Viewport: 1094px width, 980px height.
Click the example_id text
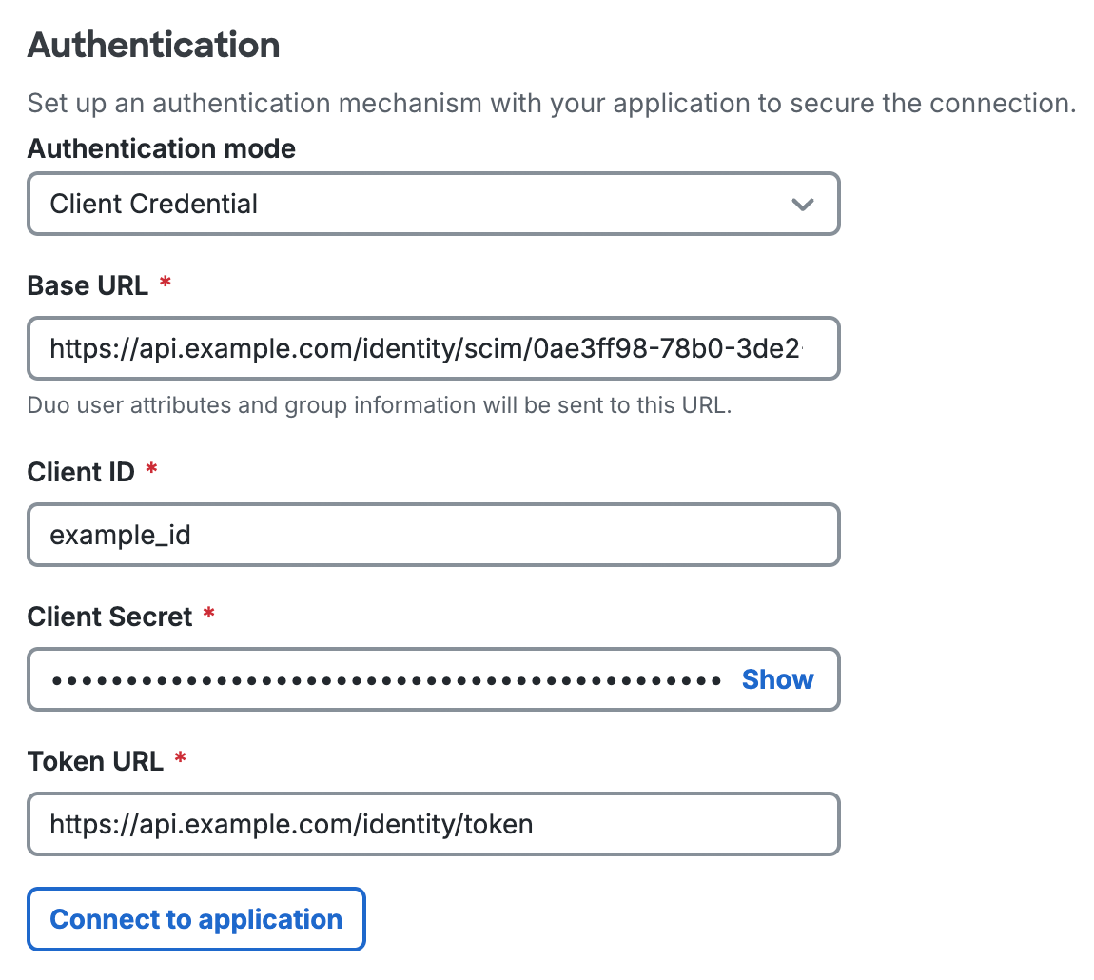(121, 535)
